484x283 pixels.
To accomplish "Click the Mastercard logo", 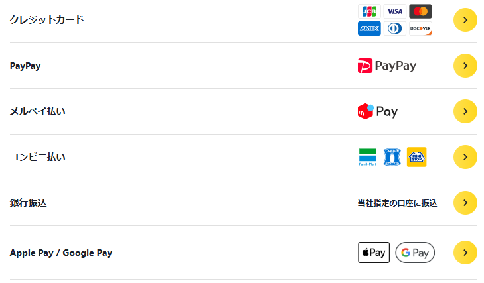I will point(420,11).
